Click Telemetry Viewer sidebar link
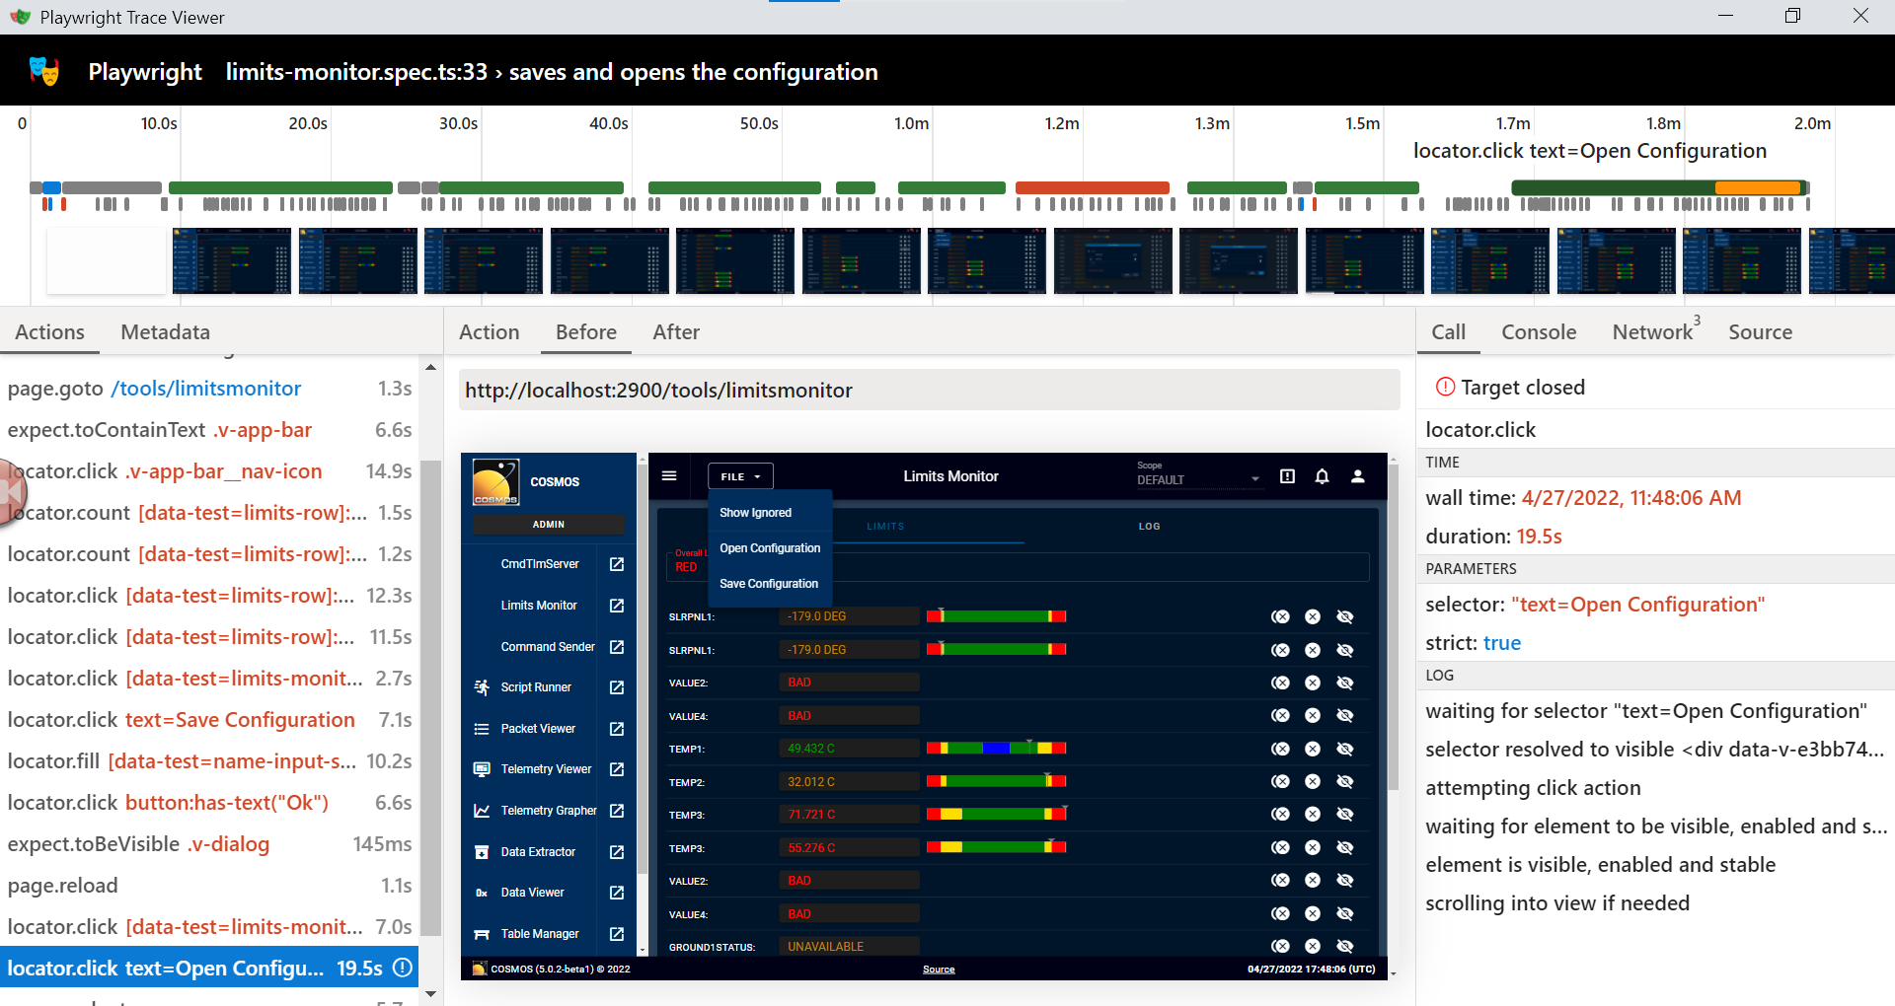 point(546,769)
